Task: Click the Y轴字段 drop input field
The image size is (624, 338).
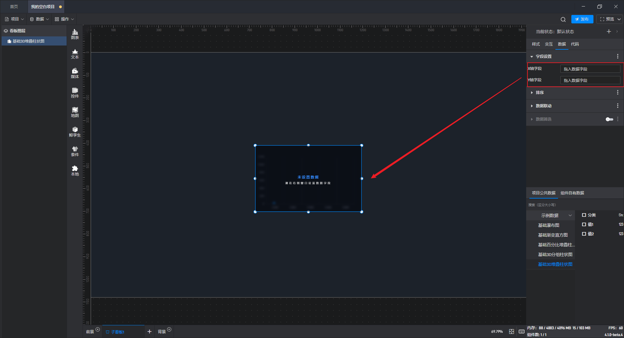Action: pos(590,80)
